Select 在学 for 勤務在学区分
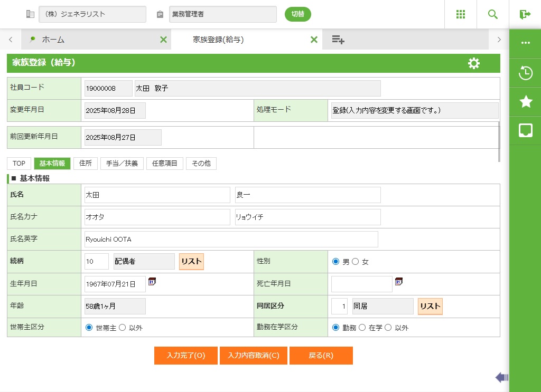541x392 pixels. (362, 328)
